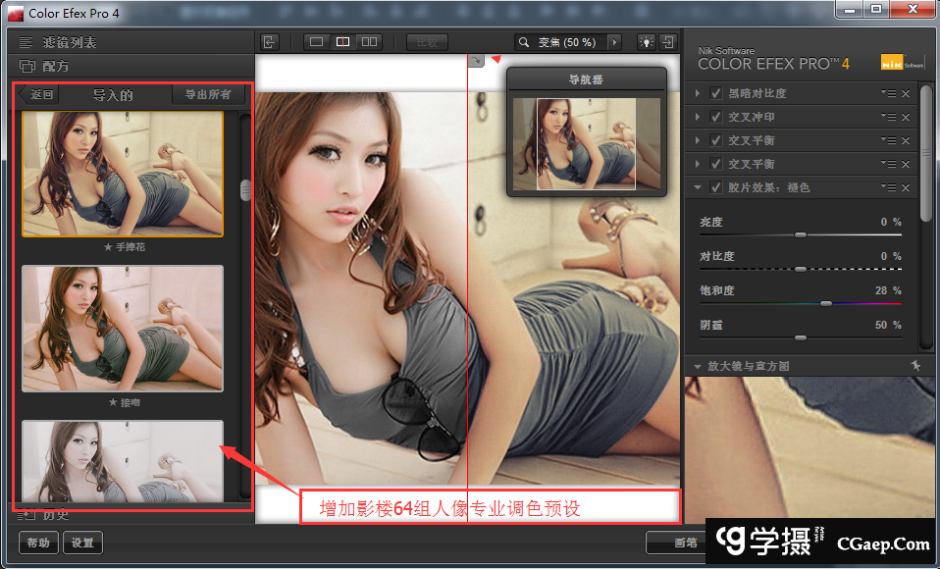The image size is (940, 569).
Task: Collapse the 胶片效果: 褪色 filter section
Action: 698,187
